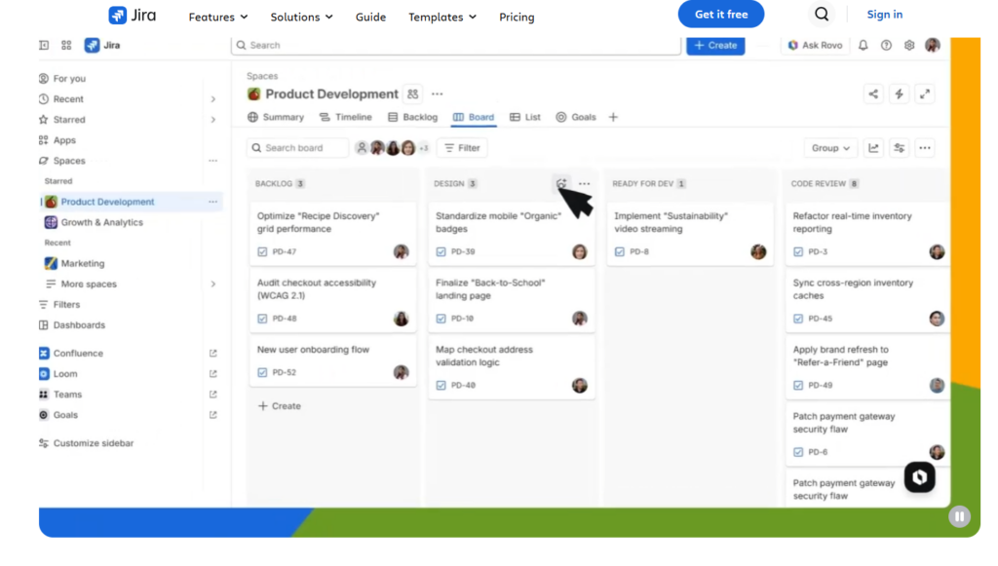Image resolution: width=998 pixels, height=566 pixels.
Task: Open the Pricing link
Action: [517, 18]
